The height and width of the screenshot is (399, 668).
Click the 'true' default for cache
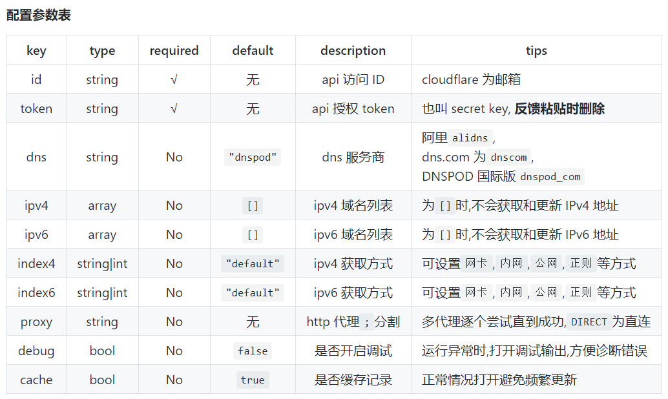pyautogui.click(x=253, y=380)
